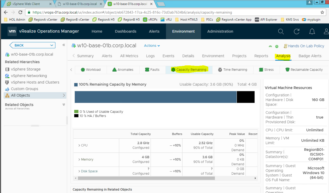Click the vm logo in the header
This screenshot has width=329, height=193.
[x=12, y=31]
